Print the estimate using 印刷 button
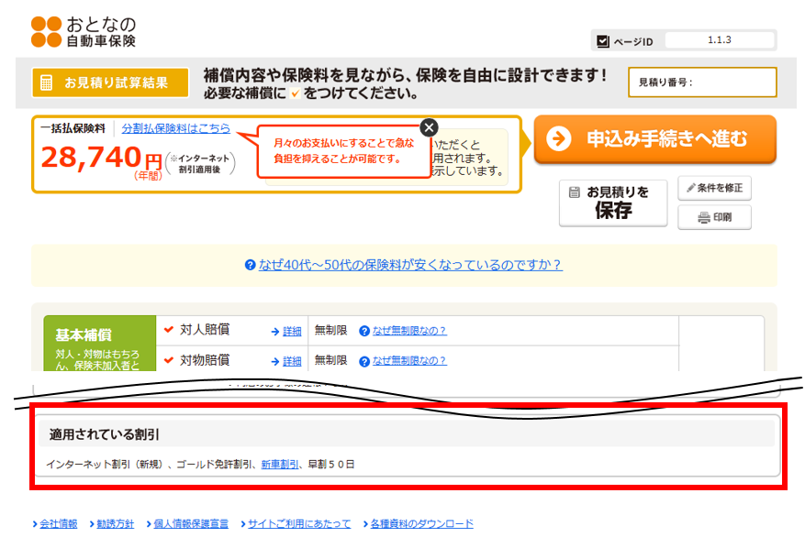805x548 pixels. (x=714, y=217)
